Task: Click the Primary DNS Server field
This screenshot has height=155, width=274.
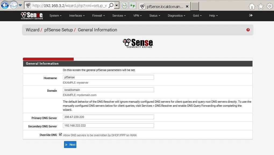Action: point(108,117)
